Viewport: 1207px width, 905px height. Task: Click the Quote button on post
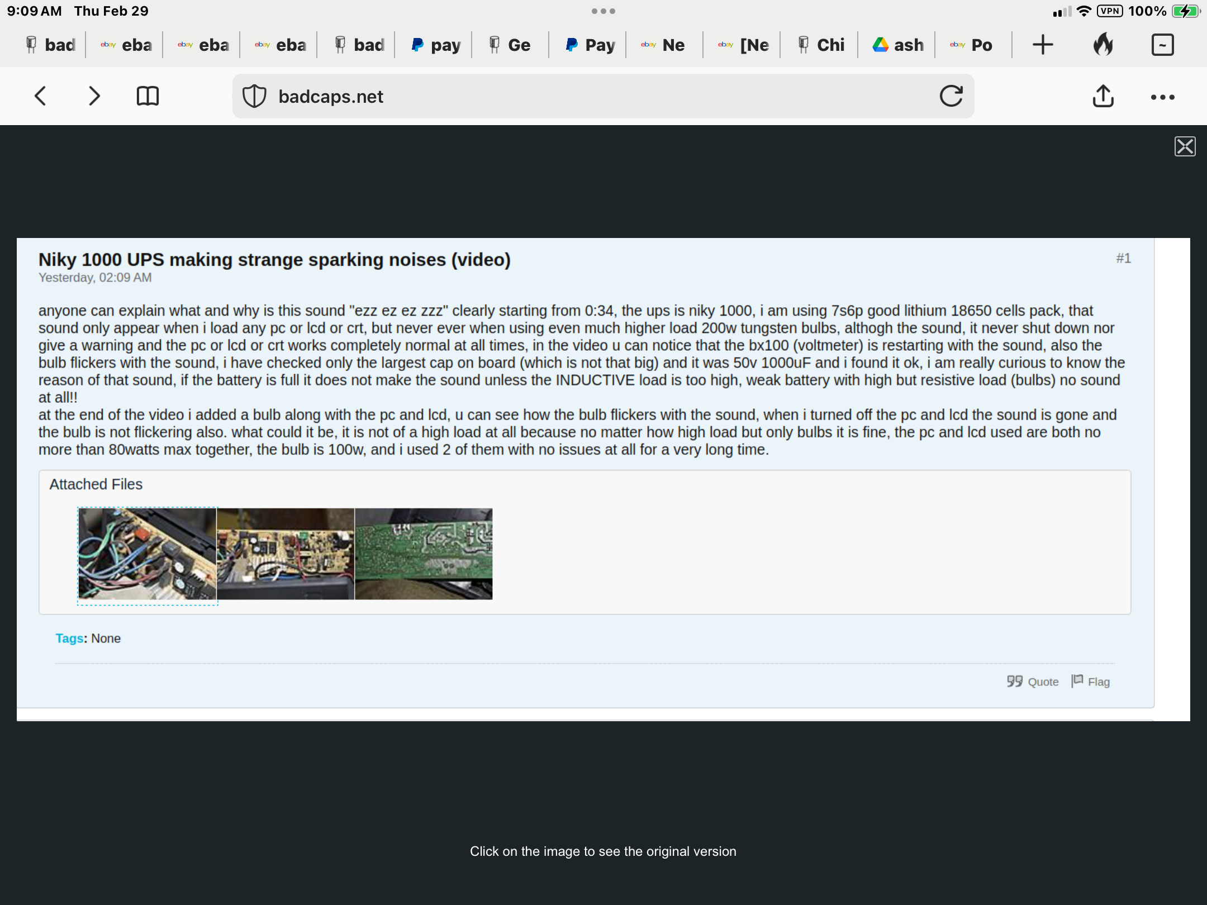(x=1033, y=682)
